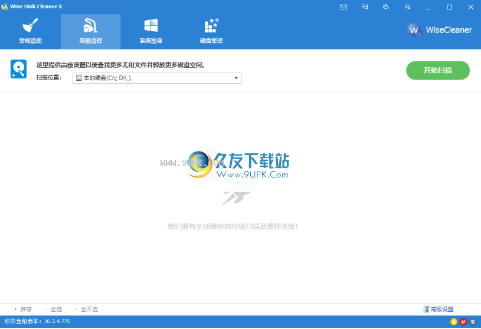This screenshot has height=329, width=481.
Task: Click the WiseCleaner logo link
Action: 440,30
